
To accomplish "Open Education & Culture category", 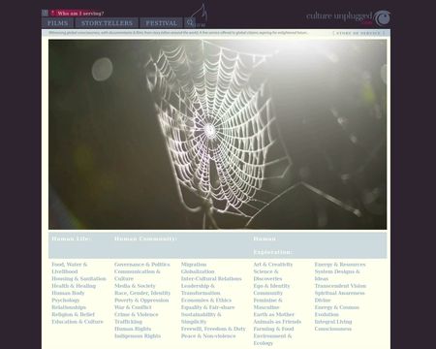I will tap(78, 322).
